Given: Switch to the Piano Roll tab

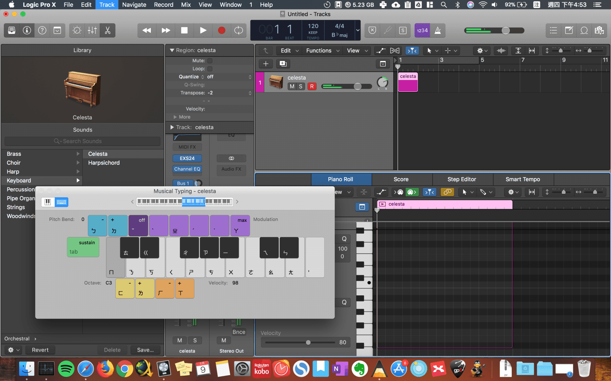Looking at the screenshot, I should click(x=341, y=179).
